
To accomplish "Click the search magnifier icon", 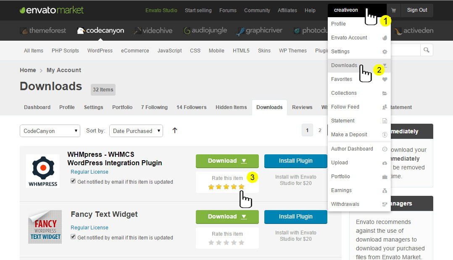I will (427, 50).
